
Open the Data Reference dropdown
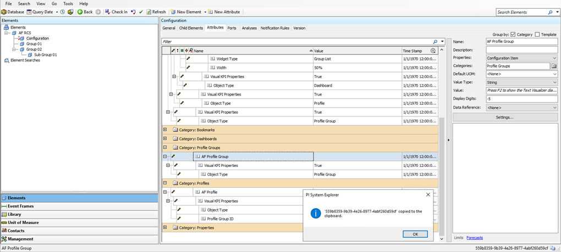pos(554,108)
